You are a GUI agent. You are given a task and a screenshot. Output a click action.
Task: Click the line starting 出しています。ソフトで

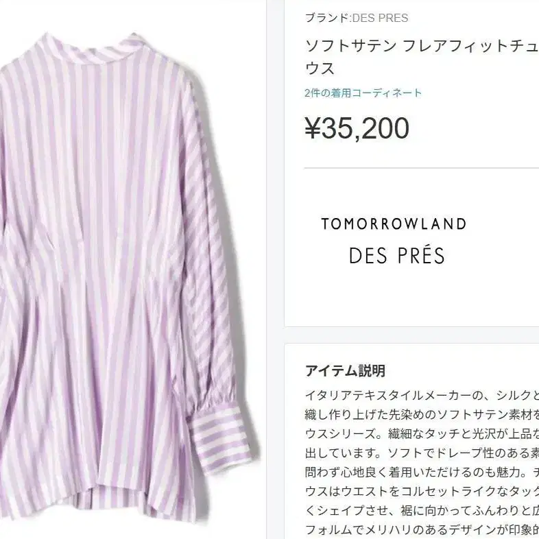[422, 453]
